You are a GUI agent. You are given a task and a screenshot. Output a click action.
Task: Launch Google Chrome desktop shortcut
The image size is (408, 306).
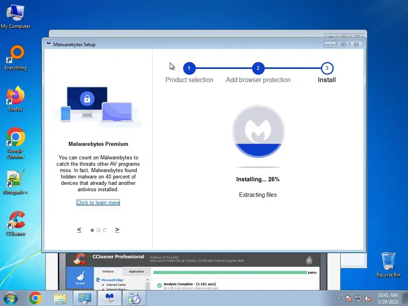tap(16, 143)
